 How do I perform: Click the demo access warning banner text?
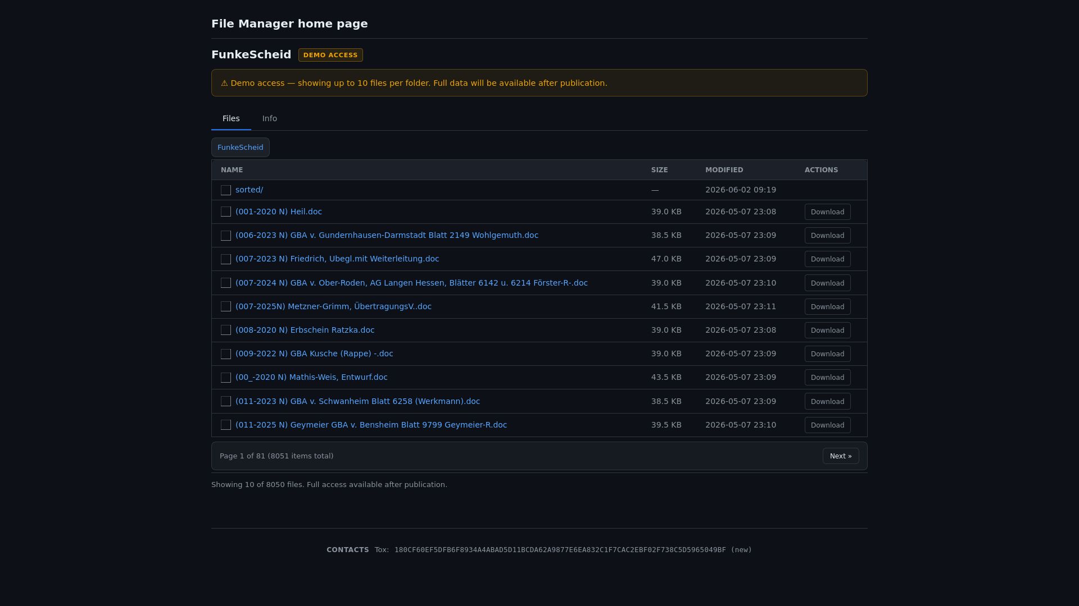414,83
